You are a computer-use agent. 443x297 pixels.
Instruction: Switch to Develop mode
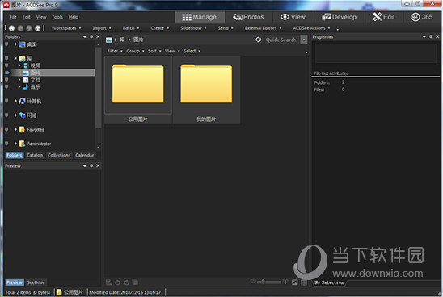pyautogui.click(x=339, y=17)
